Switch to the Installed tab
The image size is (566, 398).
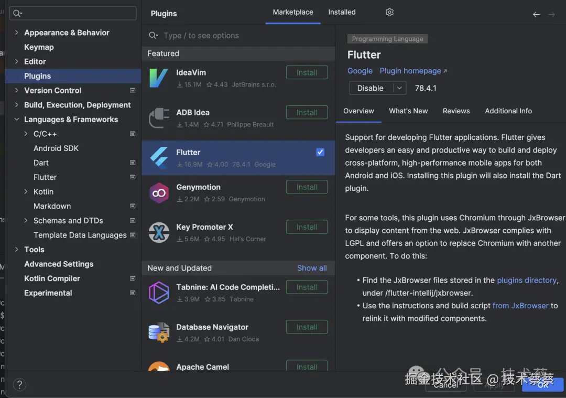tap(342, 12)
